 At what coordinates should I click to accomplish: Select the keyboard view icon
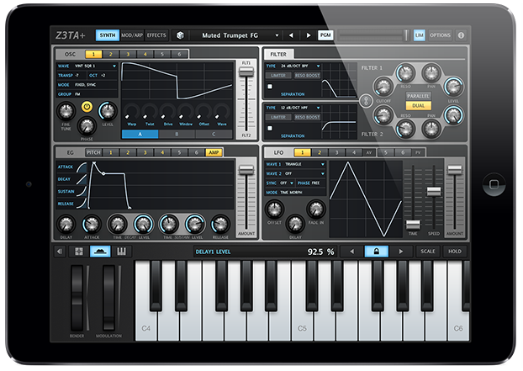tap(121, 252)
